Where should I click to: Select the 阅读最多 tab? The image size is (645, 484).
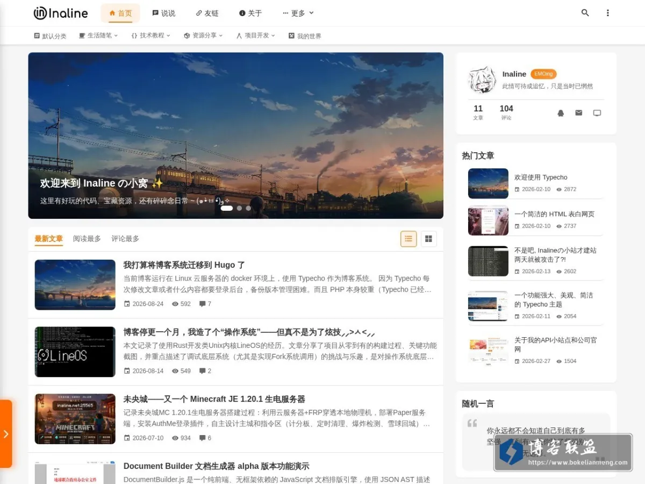pyautogui.click(x=87, y=239)
